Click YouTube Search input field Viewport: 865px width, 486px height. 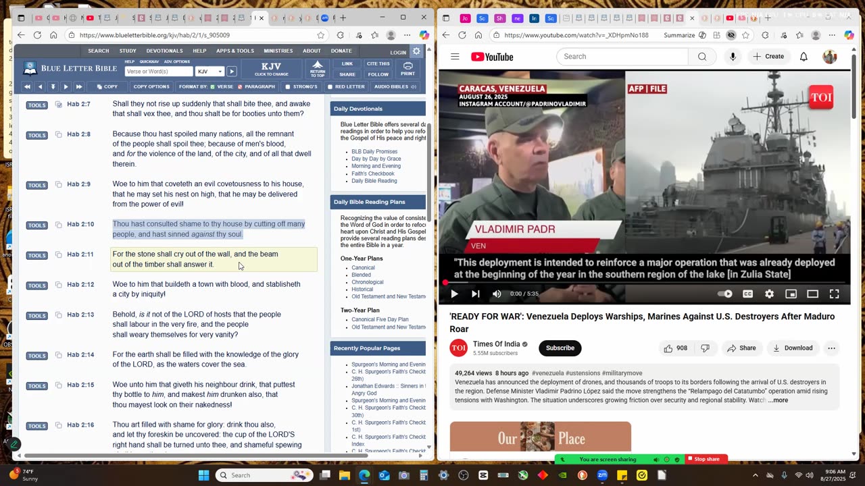(622, 57)
